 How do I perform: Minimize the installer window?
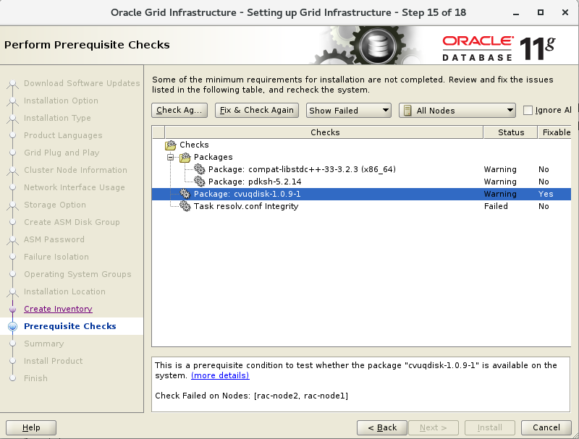click(516, 13)
